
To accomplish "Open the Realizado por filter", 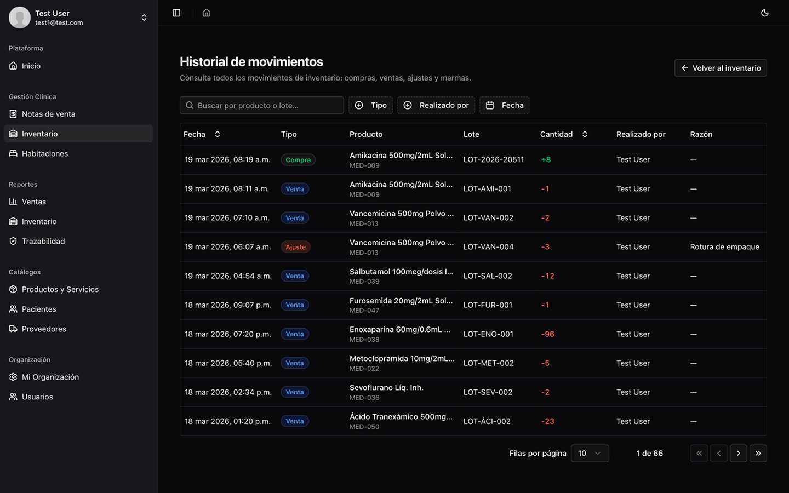I will (436, 105).
